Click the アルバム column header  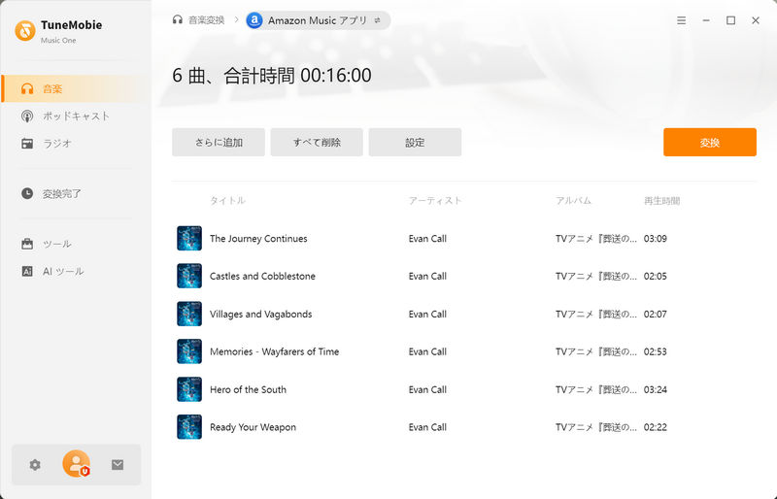pos(573,201)
